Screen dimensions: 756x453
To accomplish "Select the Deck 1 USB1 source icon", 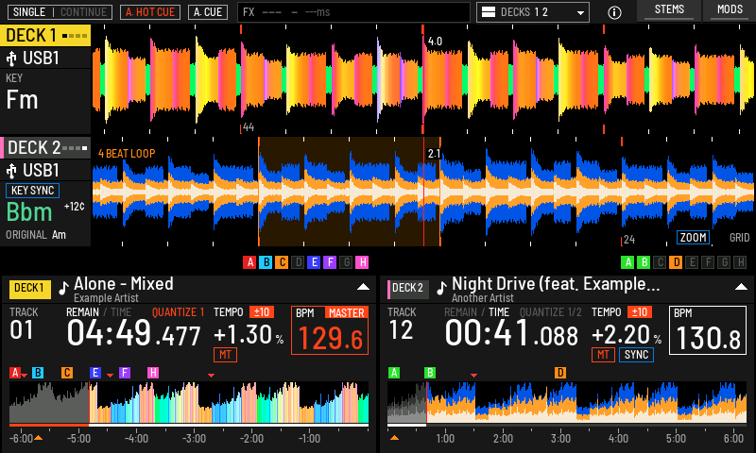I will [11, 59].
